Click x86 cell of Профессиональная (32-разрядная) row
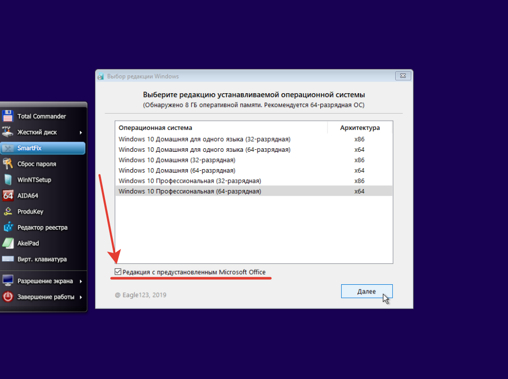The height and width of the screenshot is (379, 508). click(359, 181)
